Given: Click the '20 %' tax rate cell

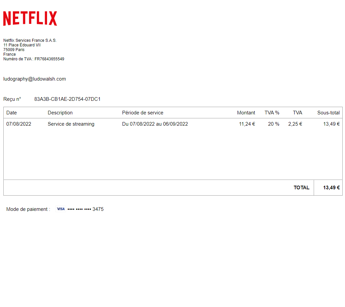Looking at the screenshot, I should 273,124.
